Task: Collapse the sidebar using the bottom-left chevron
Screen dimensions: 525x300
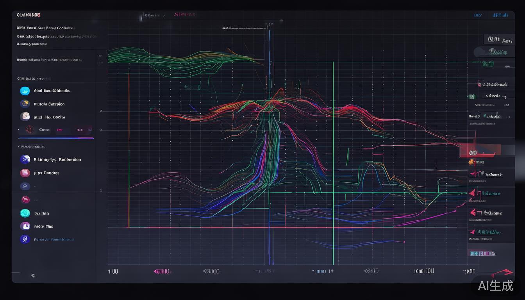Action: 33,275
